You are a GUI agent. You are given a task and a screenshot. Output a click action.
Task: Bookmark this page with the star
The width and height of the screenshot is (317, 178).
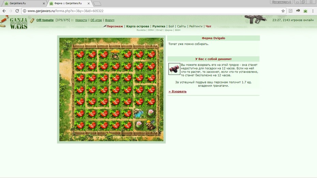click(283, 11)
